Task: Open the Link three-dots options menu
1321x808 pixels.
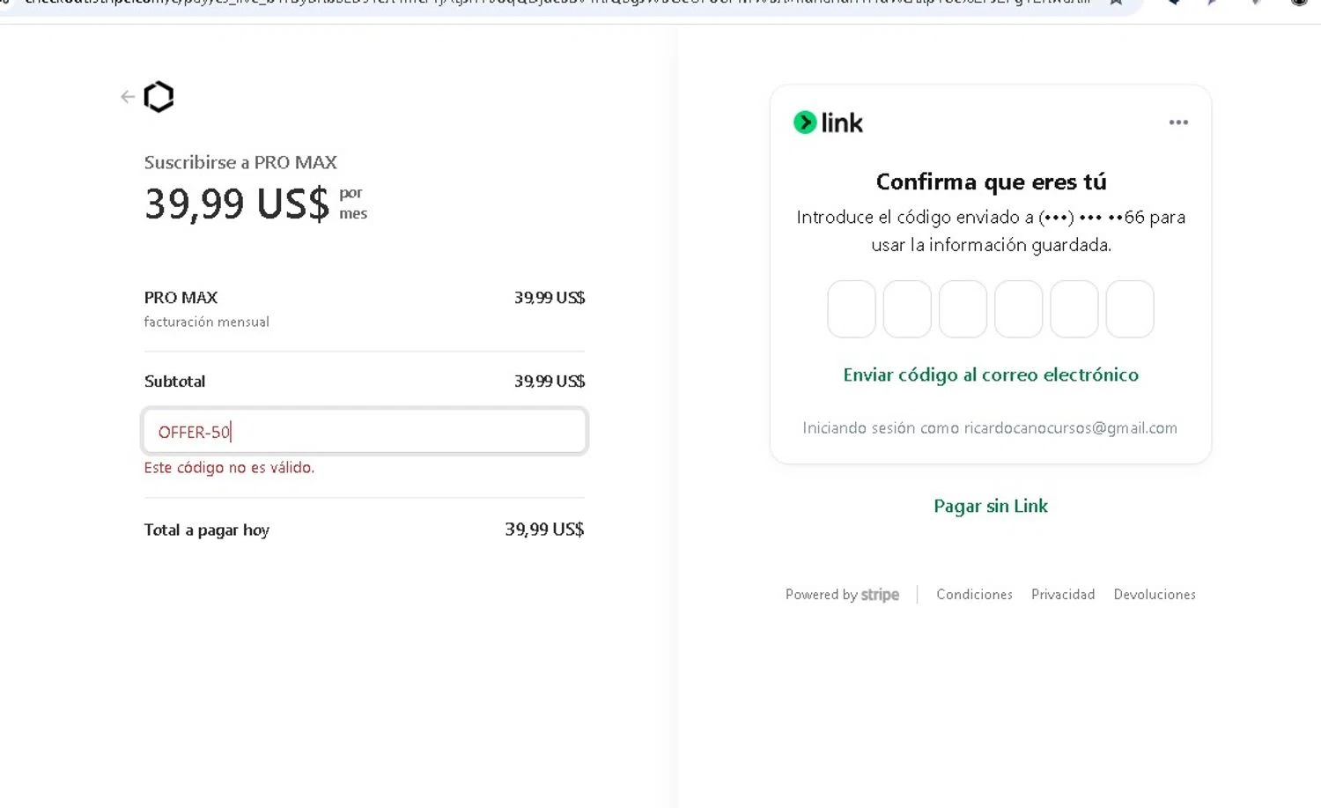Action: pyautogui.click(x=1178, y=122)
